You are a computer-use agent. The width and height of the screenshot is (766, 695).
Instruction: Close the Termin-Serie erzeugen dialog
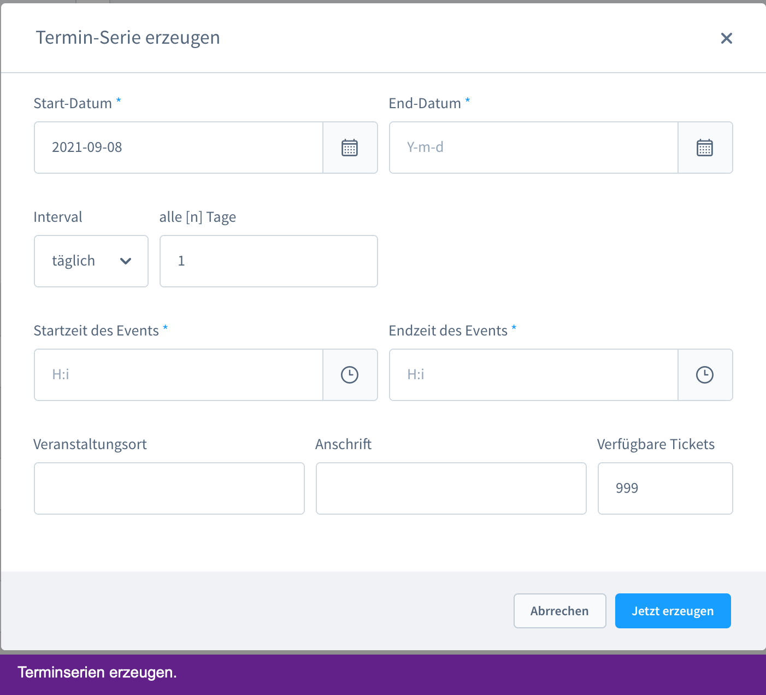click(x=726, y=38)
